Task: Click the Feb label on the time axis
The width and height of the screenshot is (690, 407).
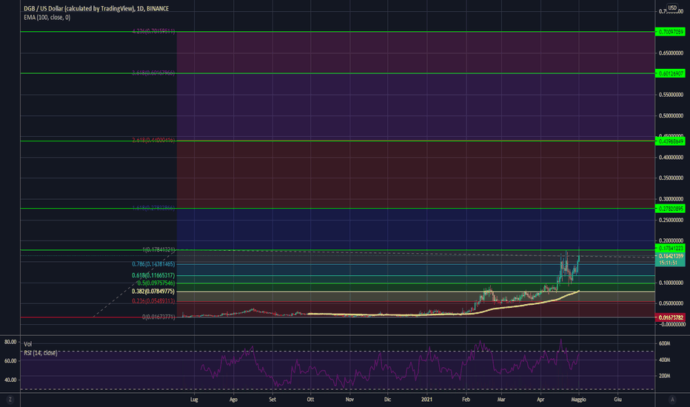Action: [466, 400]
